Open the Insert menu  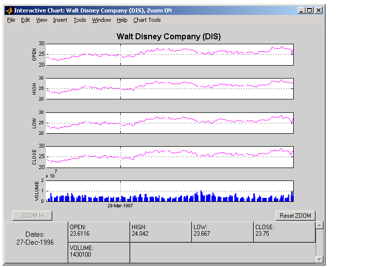60,20
